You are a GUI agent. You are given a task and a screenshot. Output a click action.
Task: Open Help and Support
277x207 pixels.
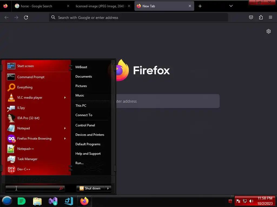coord(88,154)
